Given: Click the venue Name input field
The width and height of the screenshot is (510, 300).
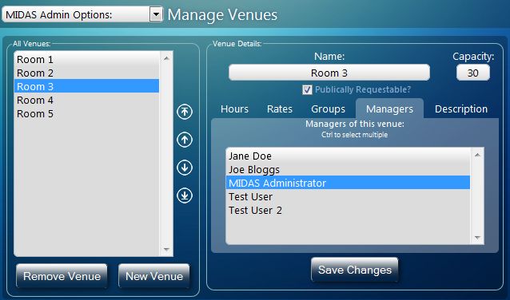Looking at the screenshot, I should coord(329,73).
